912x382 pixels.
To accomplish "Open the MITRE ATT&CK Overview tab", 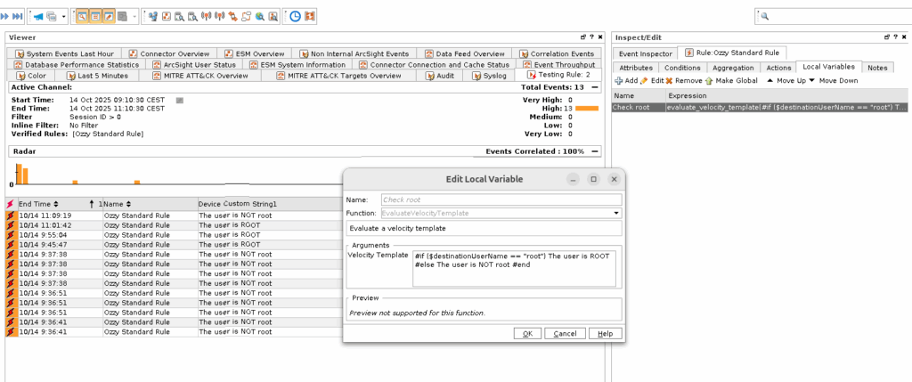I will [200, 76].
